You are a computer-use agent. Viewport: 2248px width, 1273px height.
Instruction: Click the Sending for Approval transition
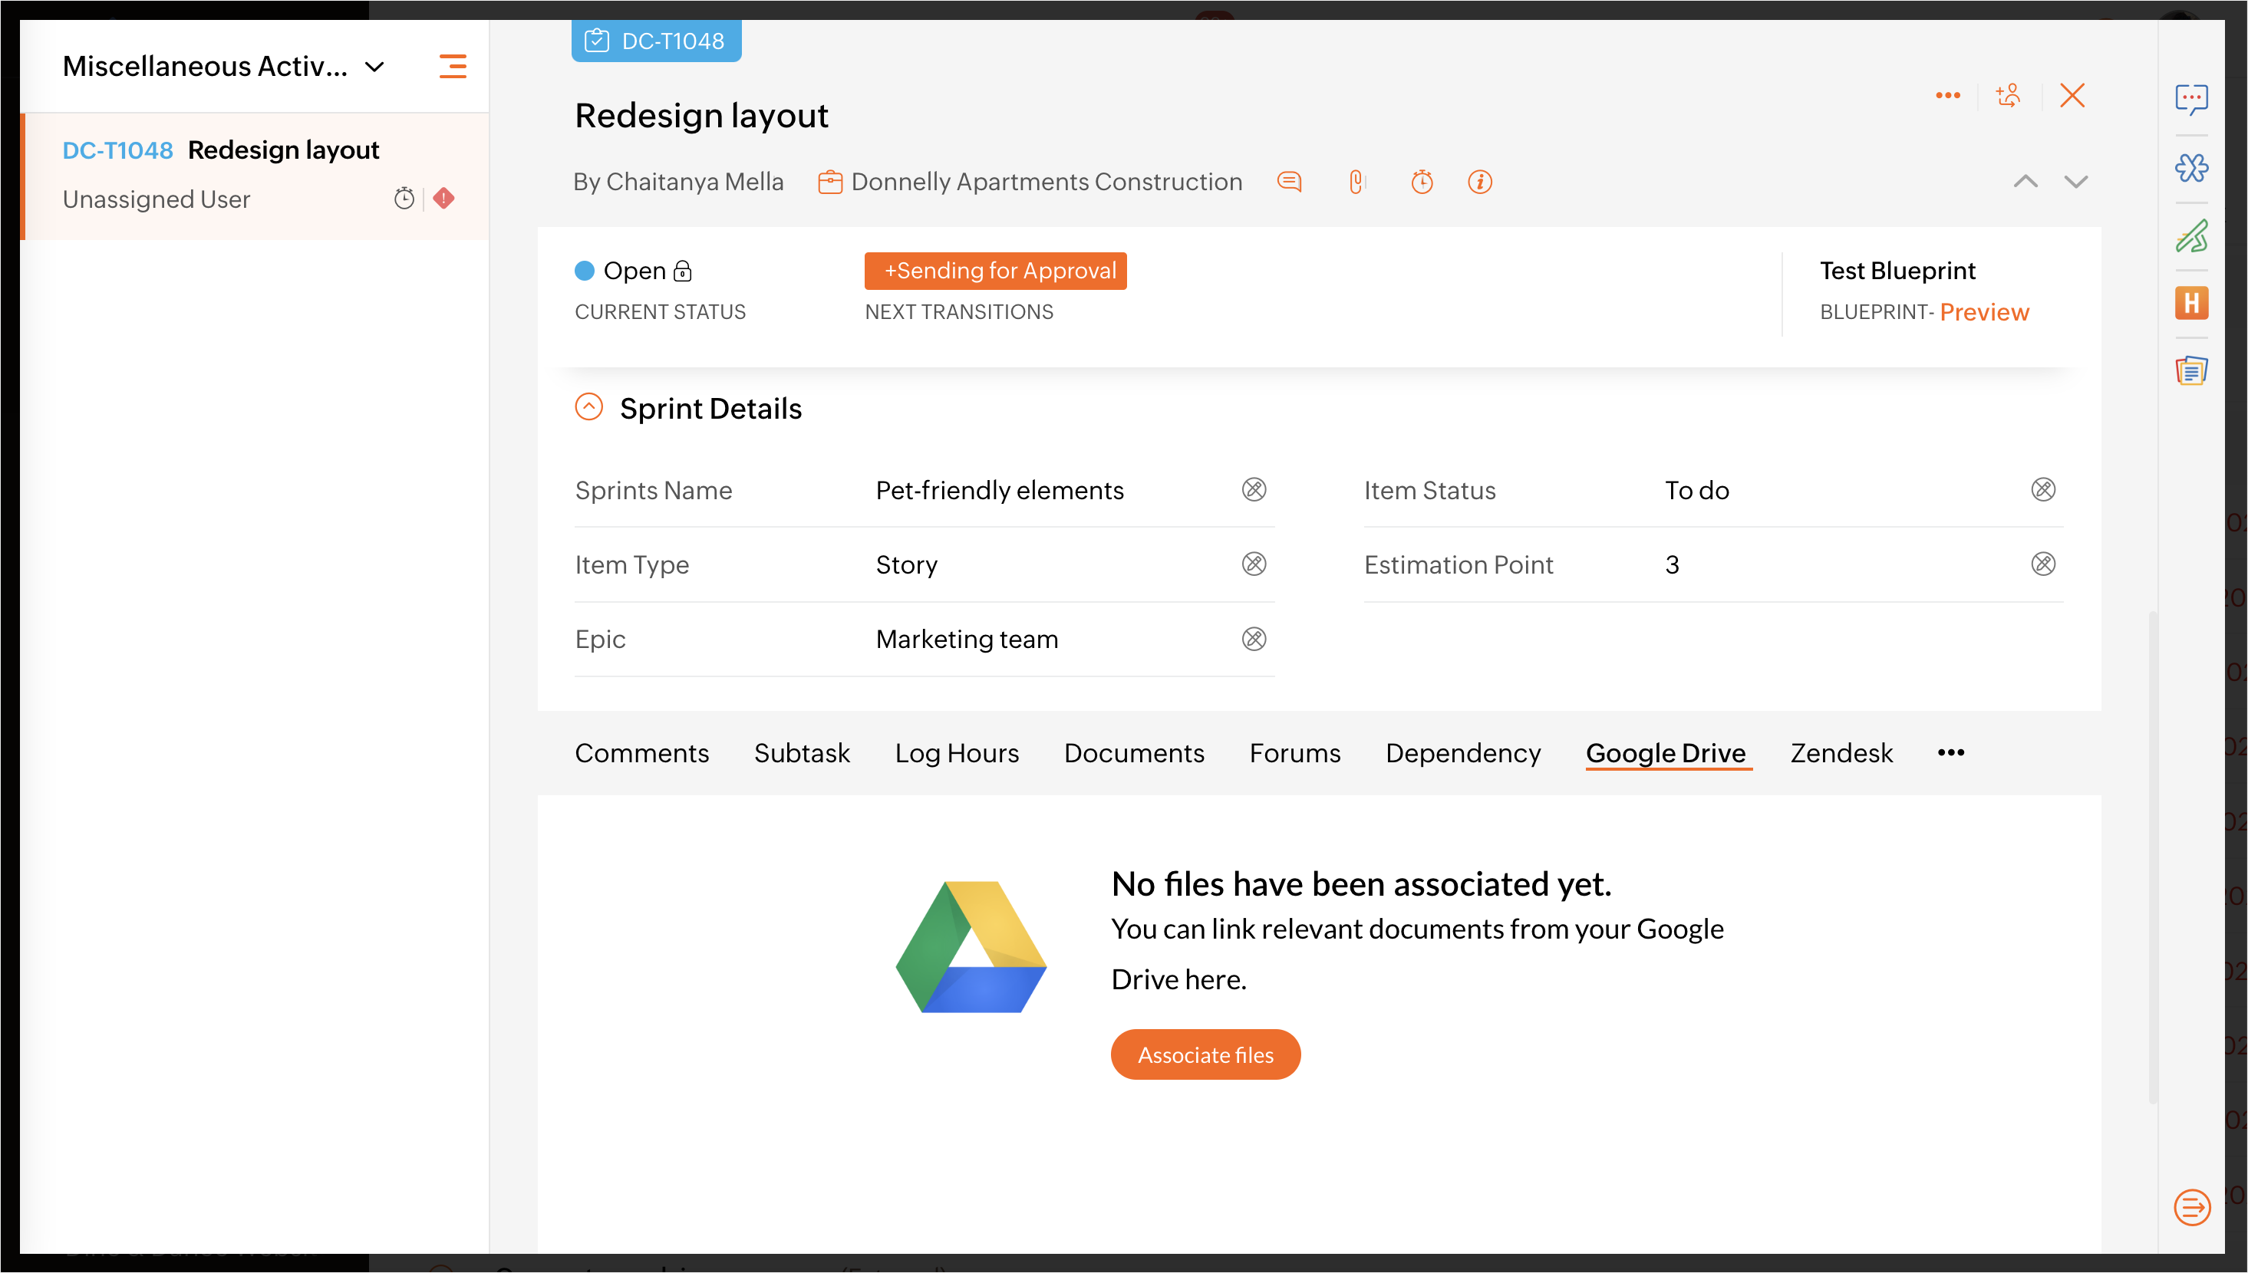(995, 271)
